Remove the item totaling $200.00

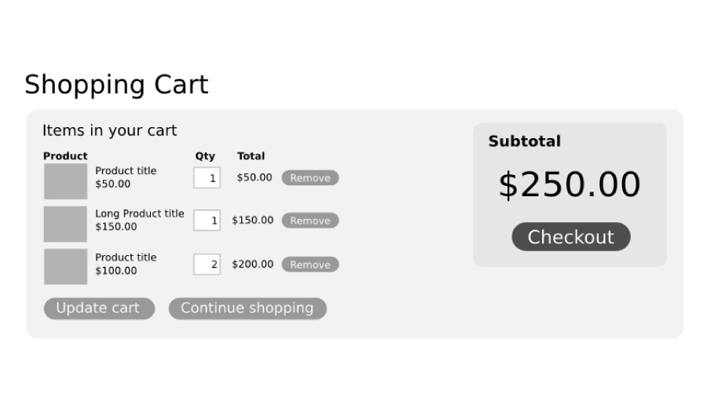pyautogui.click(x=310, y=265)
